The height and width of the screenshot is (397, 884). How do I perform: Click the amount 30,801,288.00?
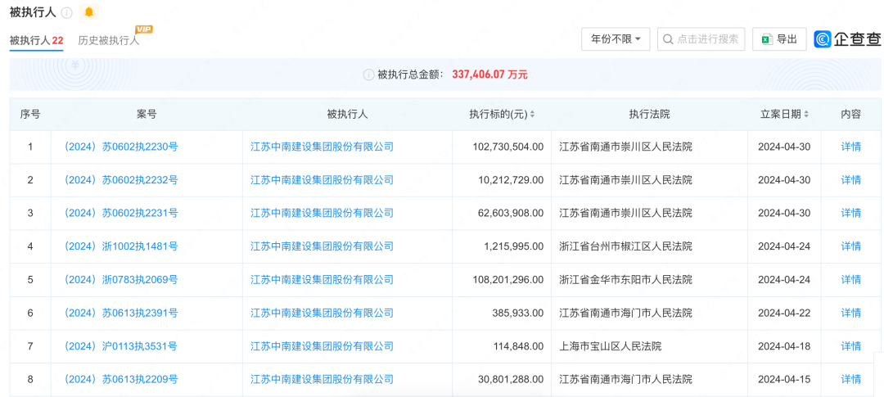pyautogui.click(x=511, y=380)
